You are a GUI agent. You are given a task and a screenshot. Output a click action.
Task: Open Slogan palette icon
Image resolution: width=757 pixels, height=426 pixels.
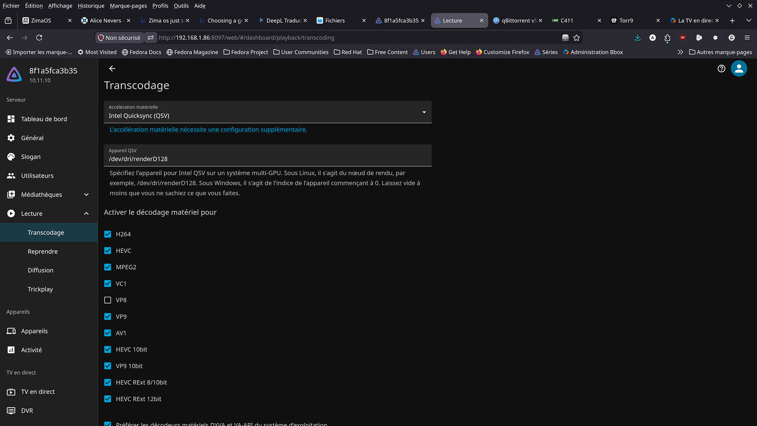[11, 157]
